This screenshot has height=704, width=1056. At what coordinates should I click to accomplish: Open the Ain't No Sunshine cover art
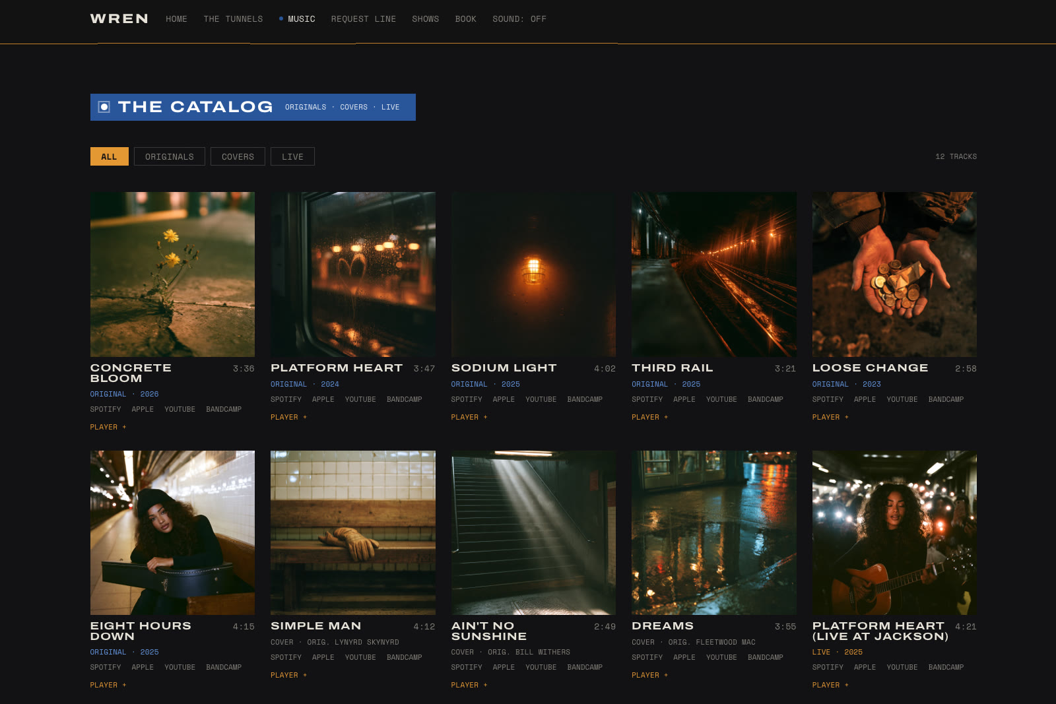(533, 532)
